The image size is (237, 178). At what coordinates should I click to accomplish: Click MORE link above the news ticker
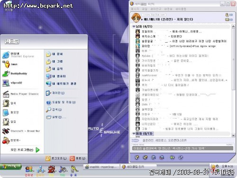(229, 145)
